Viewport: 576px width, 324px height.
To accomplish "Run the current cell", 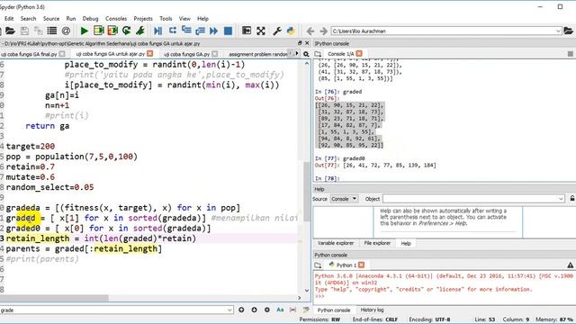I will [98, 31].
